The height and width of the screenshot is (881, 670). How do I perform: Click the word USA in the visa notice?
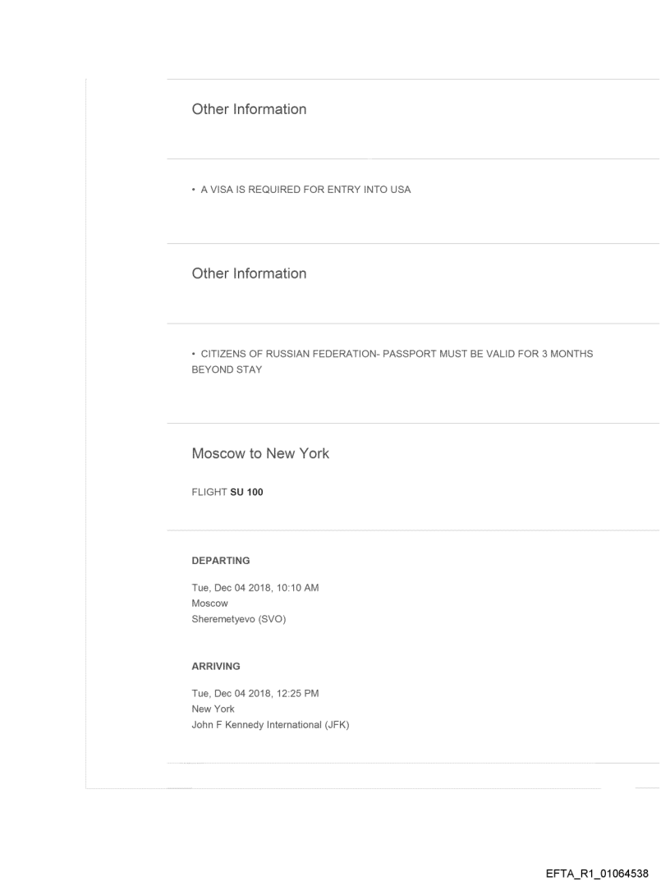pyautogui.click(x=400, y=190)
